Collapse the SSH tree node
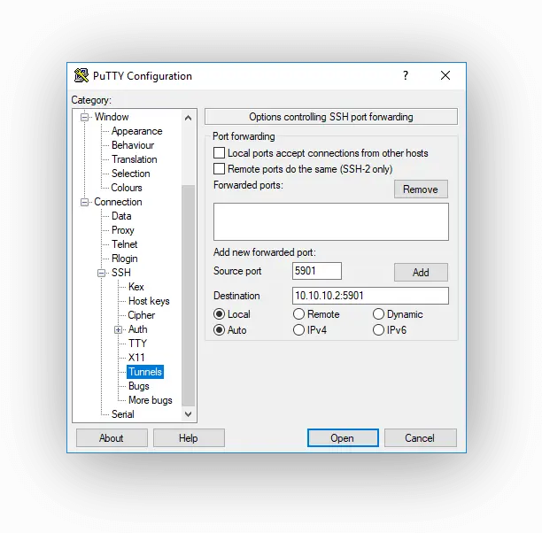 pyautogui.click(x=101, y=273)
